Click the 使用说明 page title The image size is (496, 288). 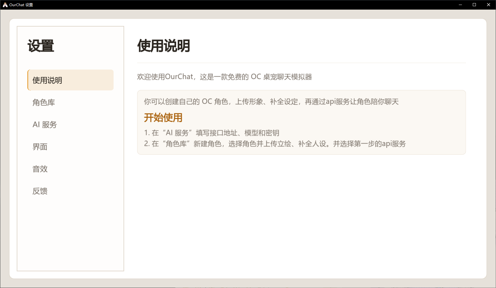click(x=163, y=46)
